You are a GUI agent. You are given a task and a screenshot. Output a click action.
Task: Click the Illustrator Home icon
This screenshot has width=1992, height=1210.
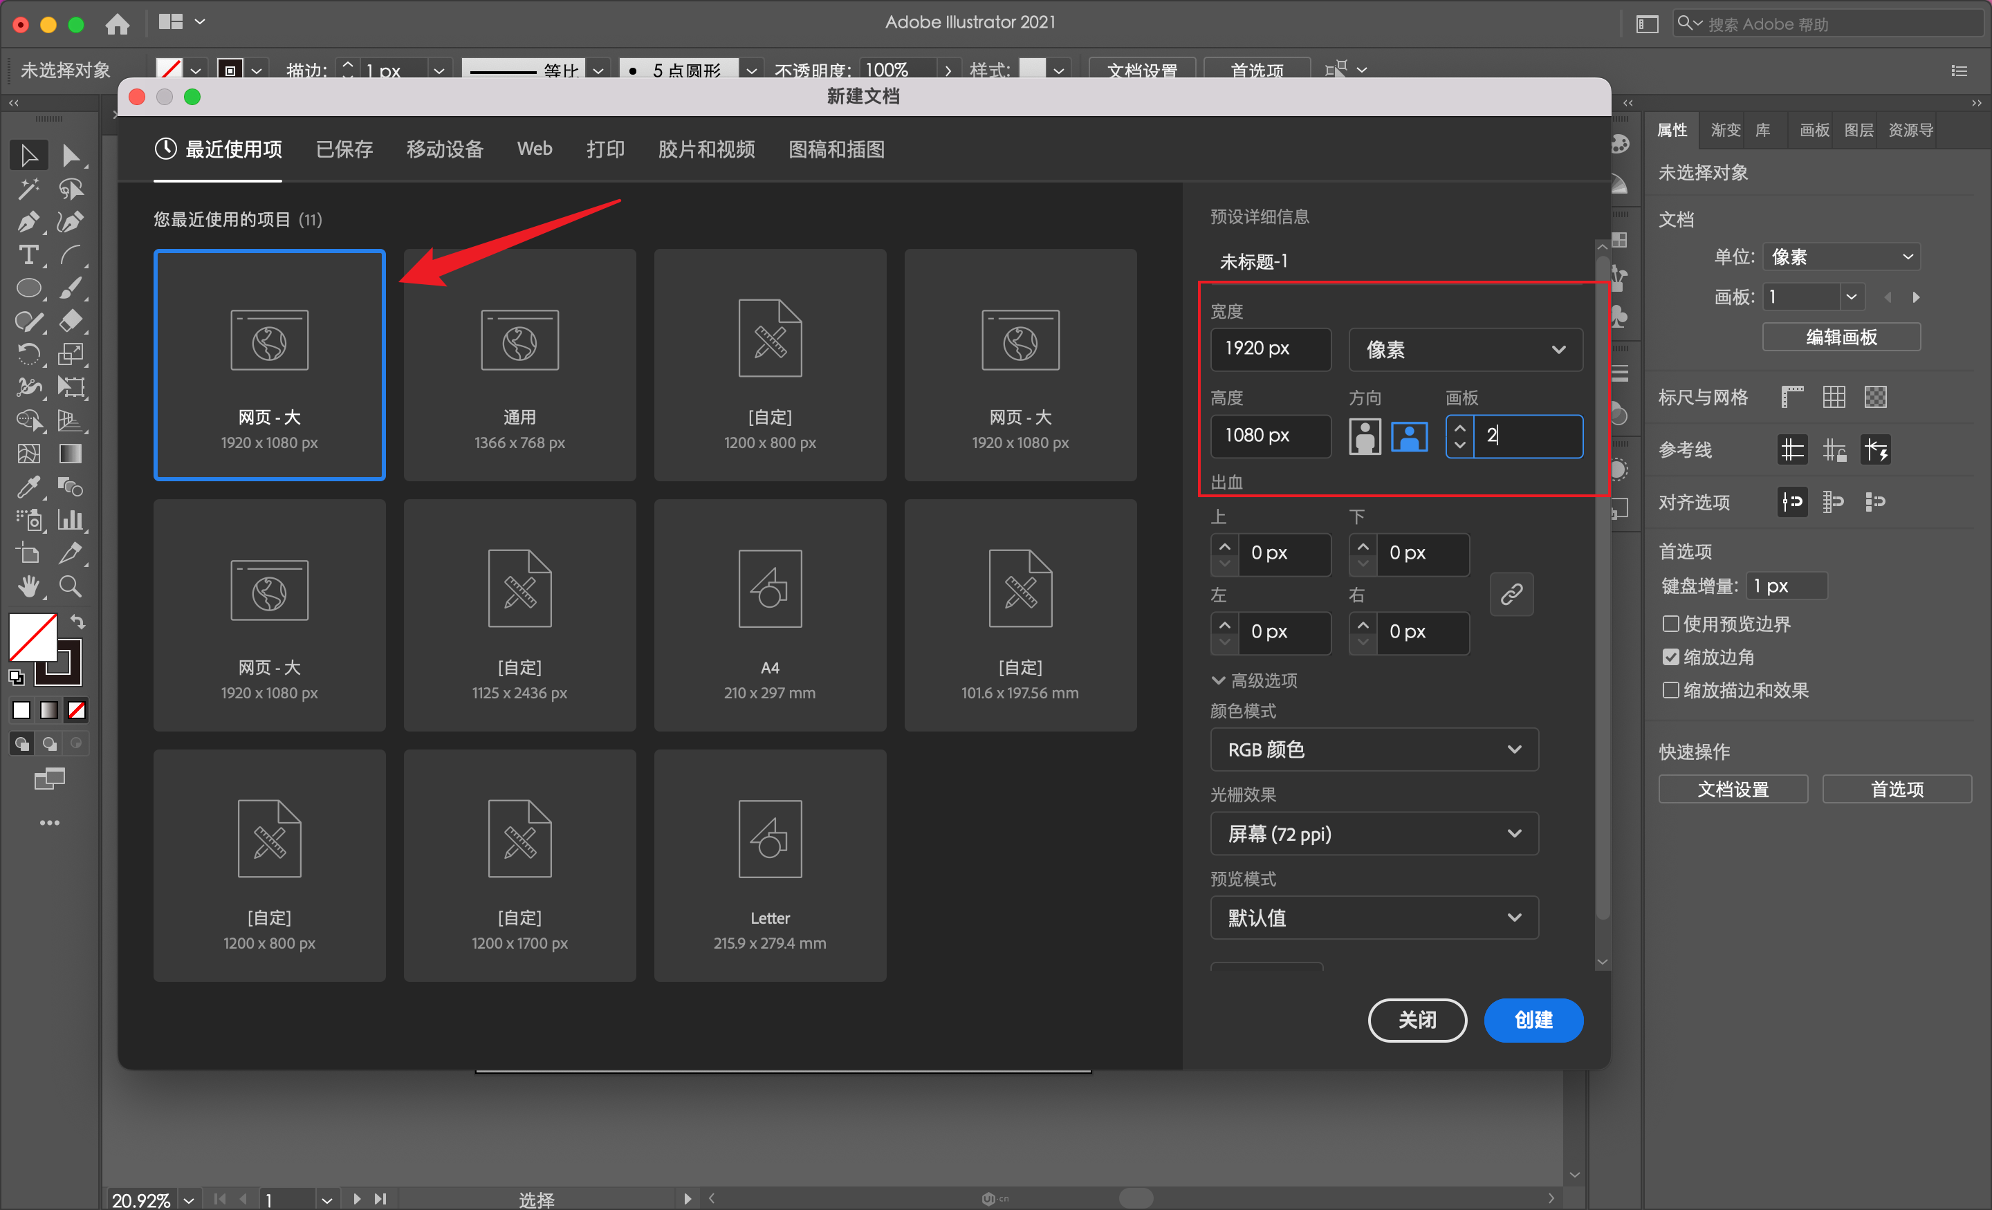tap(117, 24)
